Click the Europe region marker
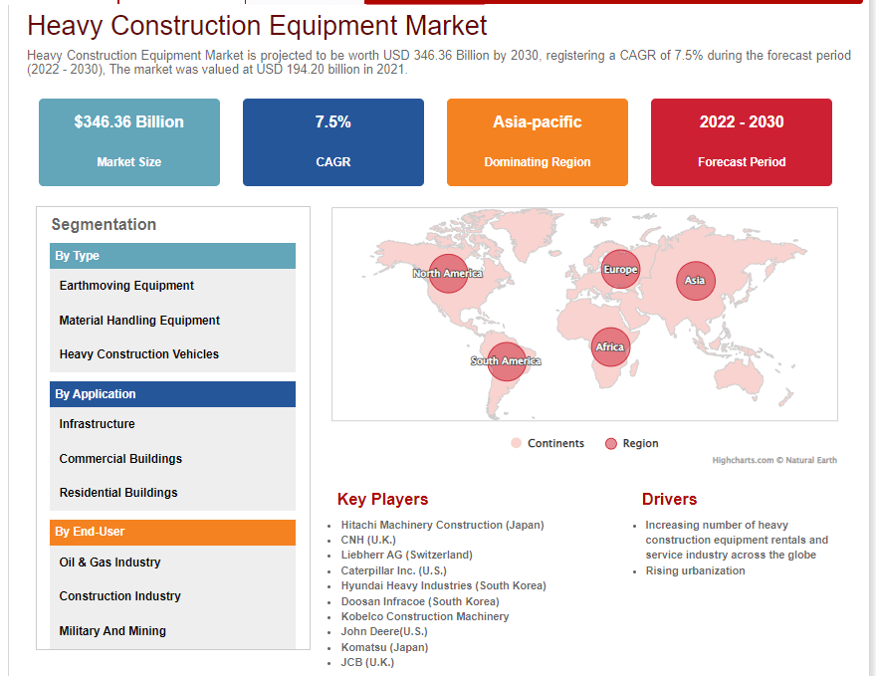The image size is (876, 676). [620, 269]
